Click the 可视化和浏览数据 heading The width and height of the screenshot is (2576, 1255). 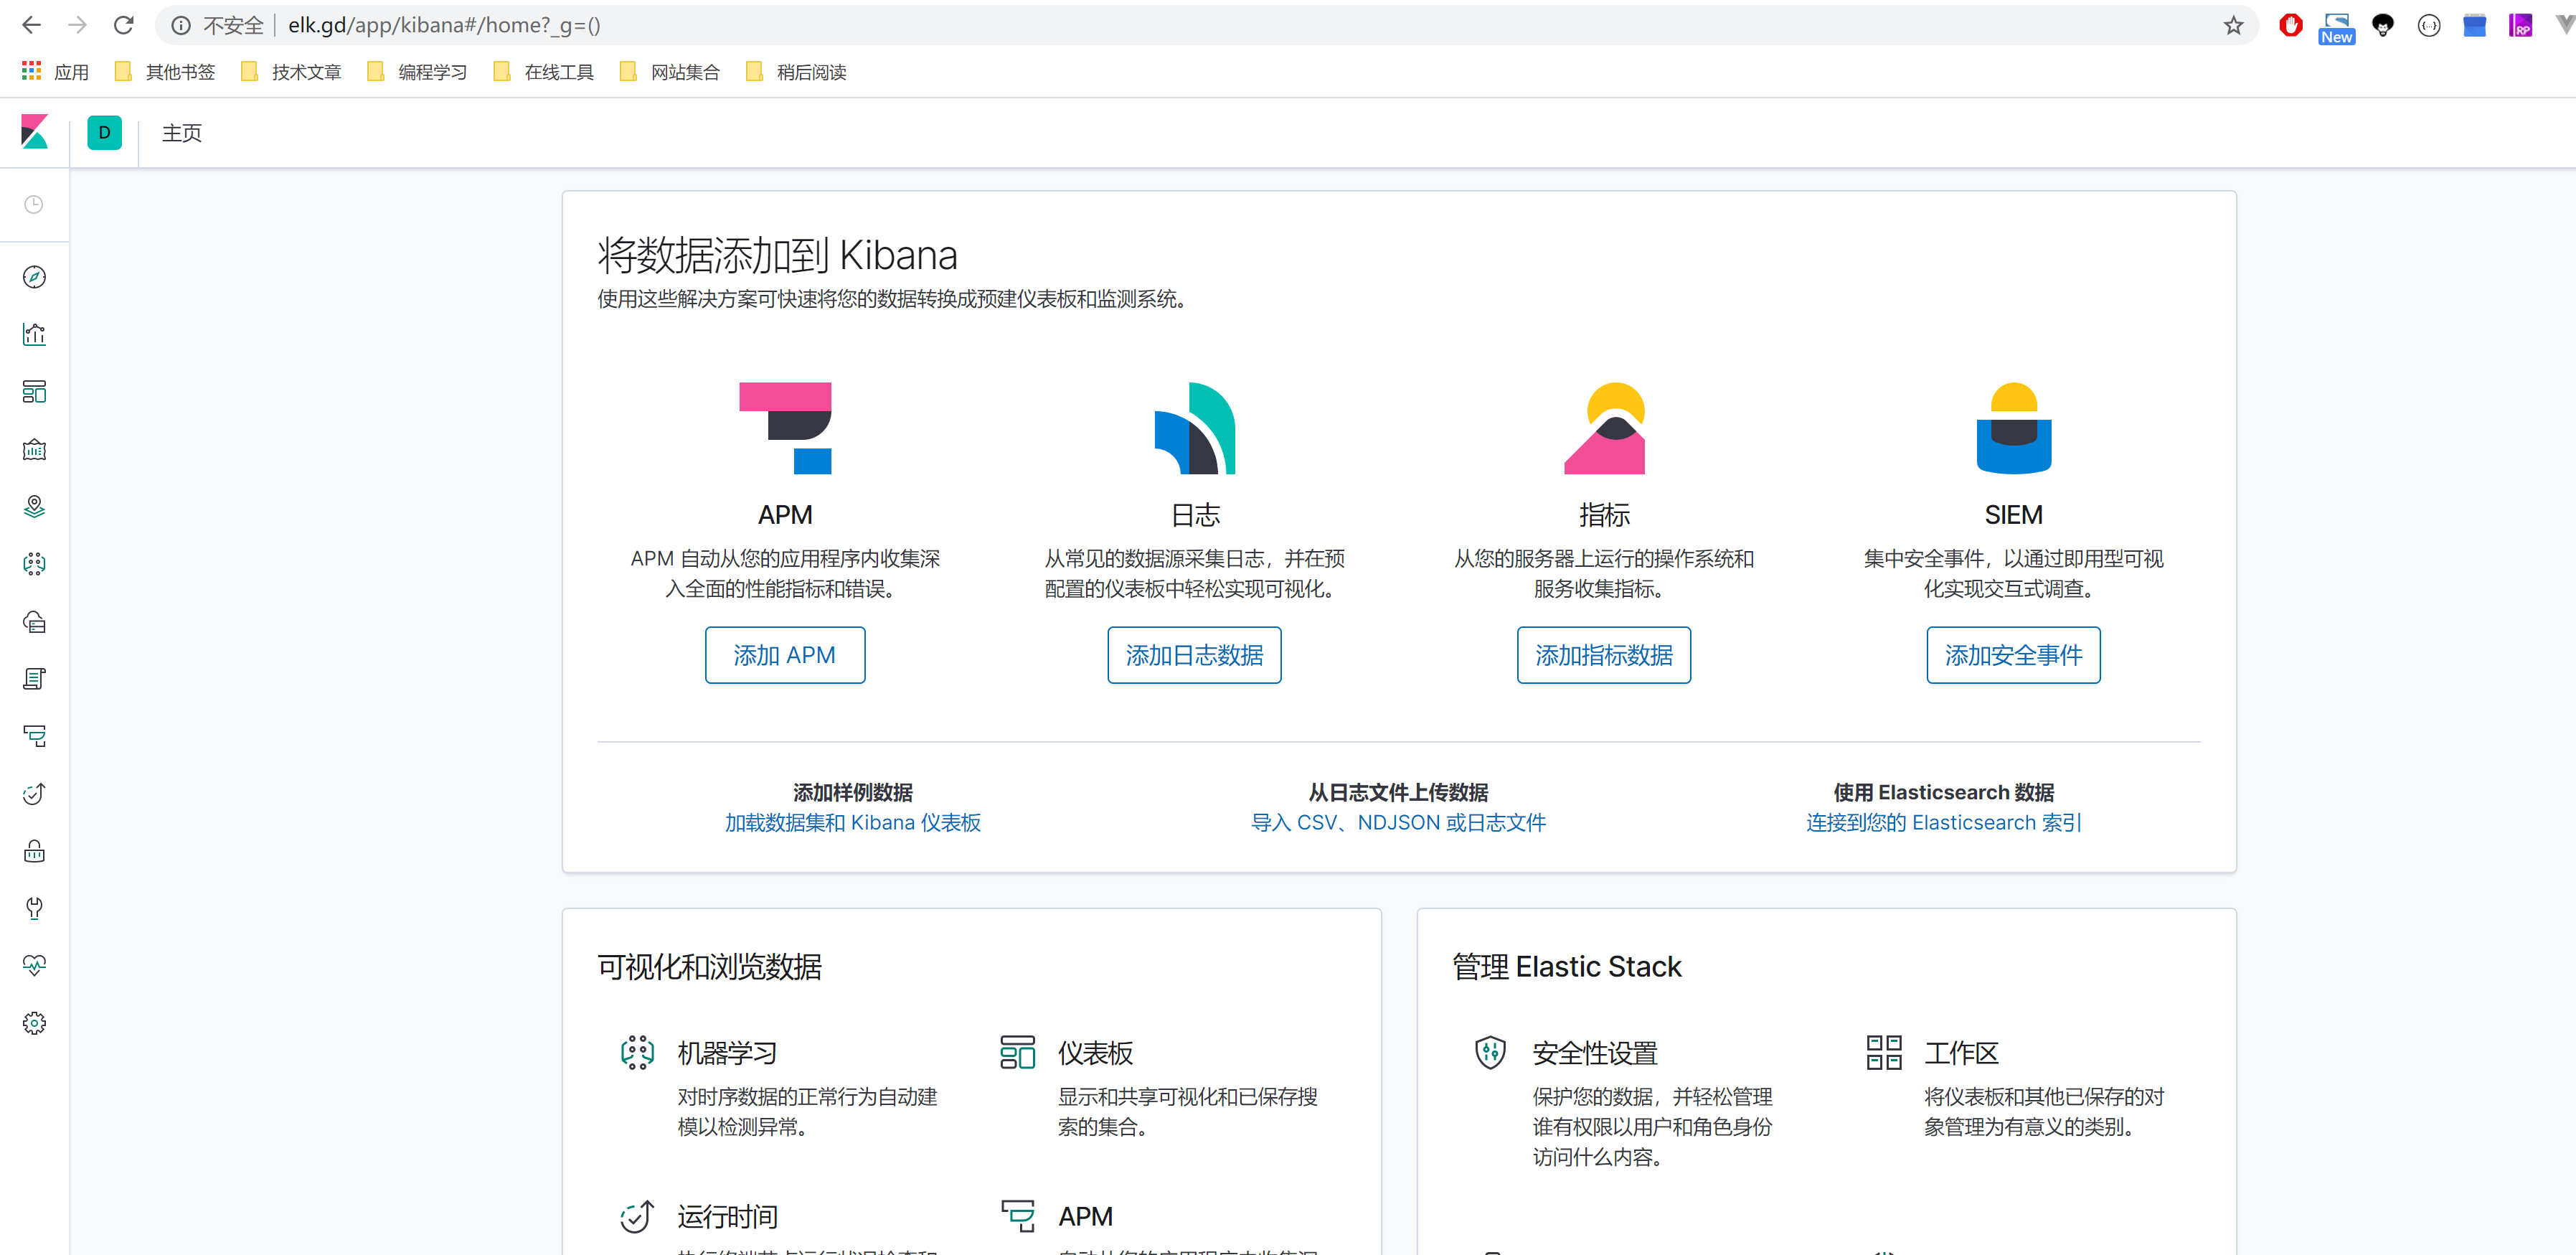click(x=710, y=966)
